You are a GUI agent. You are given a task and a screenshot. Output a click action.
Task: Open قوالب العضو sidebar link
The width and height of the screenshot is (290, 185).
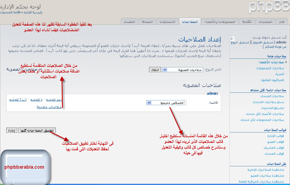tap(275, 142)
